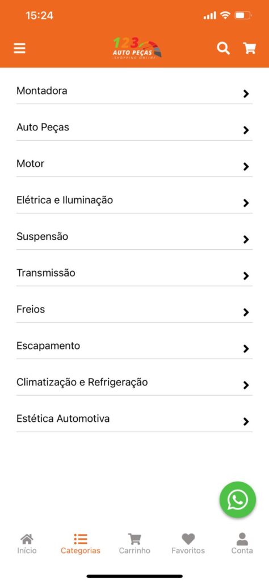Select the Freios category row

134,309
